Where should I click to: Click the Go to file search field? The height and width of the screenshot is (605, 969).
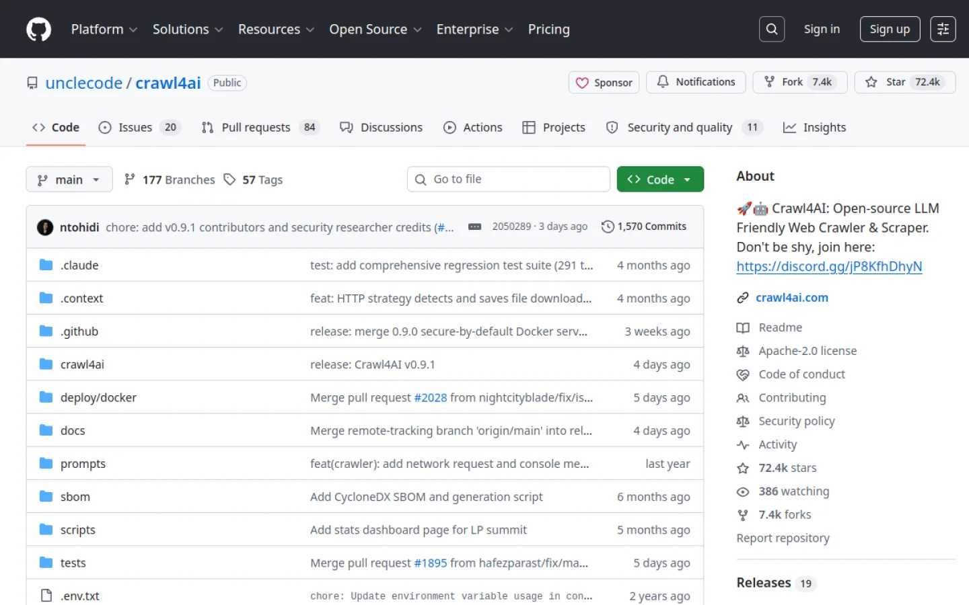[x=509, y=179]
